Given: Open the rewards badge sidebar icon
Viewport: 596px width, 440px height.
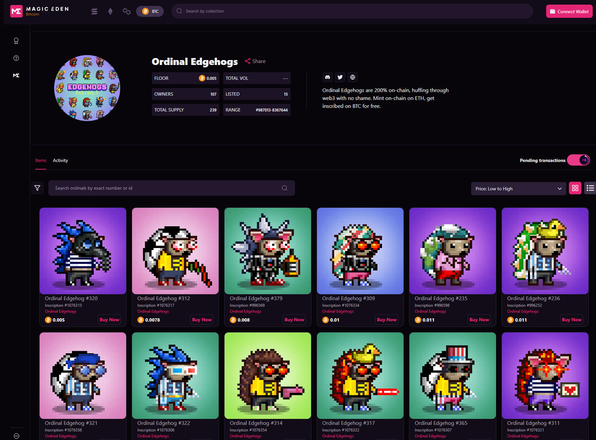Looking at the screenshot, I should click(x=16, y=41).
